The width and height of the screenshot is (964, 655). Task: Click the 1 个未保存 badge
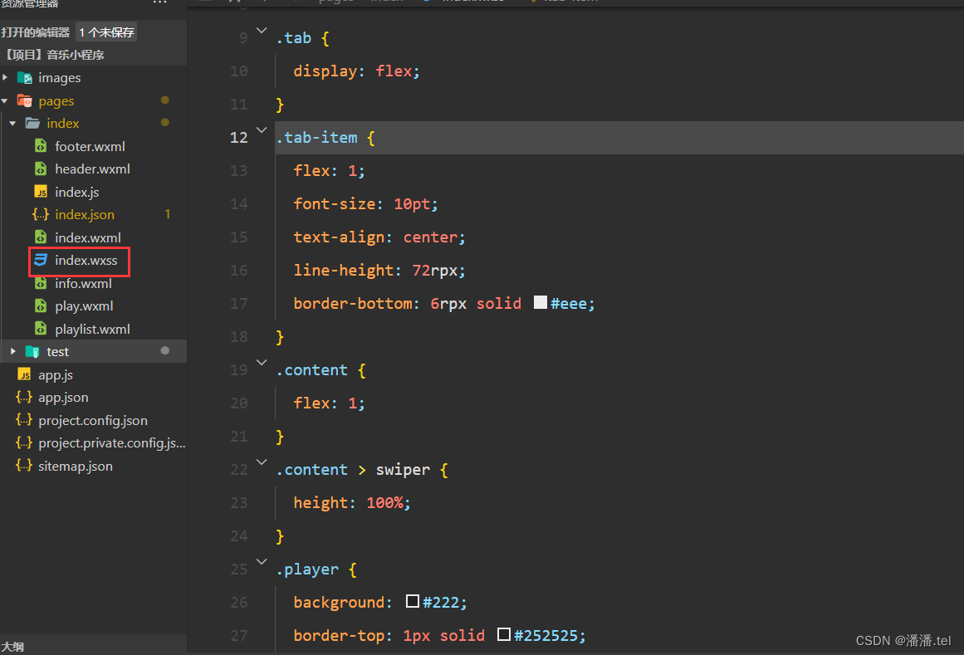coord(106,32)
